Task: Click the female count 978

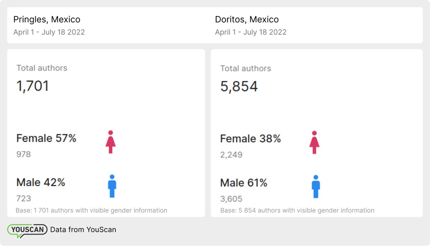Action: point(24,154)
